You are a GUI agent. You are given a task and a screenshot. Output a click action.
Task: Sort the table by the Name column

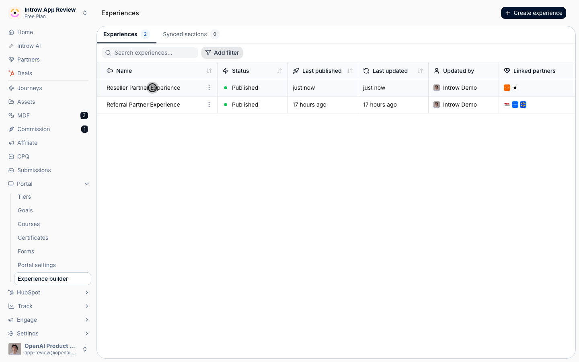(x=209, y=71)
